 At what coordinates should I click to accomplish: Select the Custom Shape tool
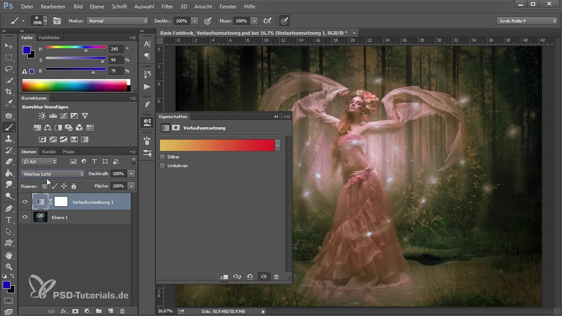[9, 242]
